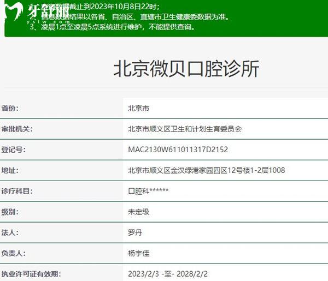Click address 北京市顺义区金汉绿港家园四区12号楼1-2层1008
This screenshot has height=281, width=328.
206,170
